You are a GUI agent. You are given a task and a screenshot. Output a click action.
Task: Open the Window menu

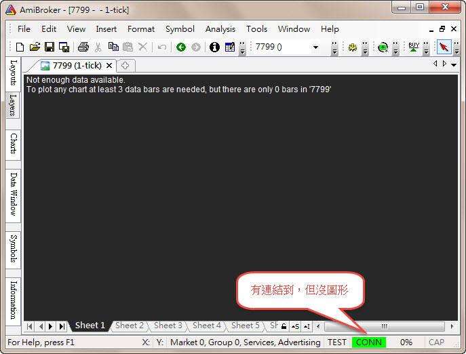(294, 29)
